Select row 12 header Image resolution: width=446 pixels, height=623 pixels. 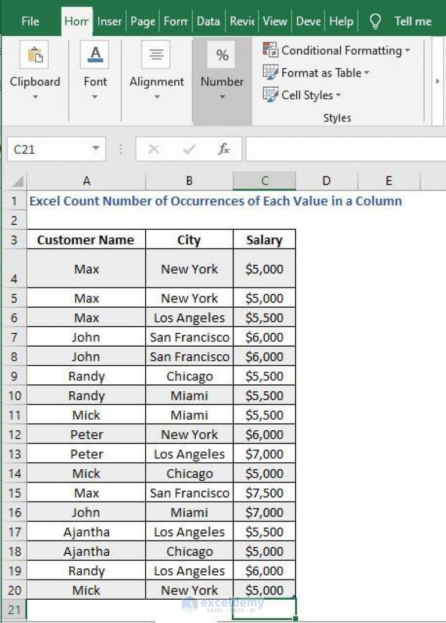(14, 434)
